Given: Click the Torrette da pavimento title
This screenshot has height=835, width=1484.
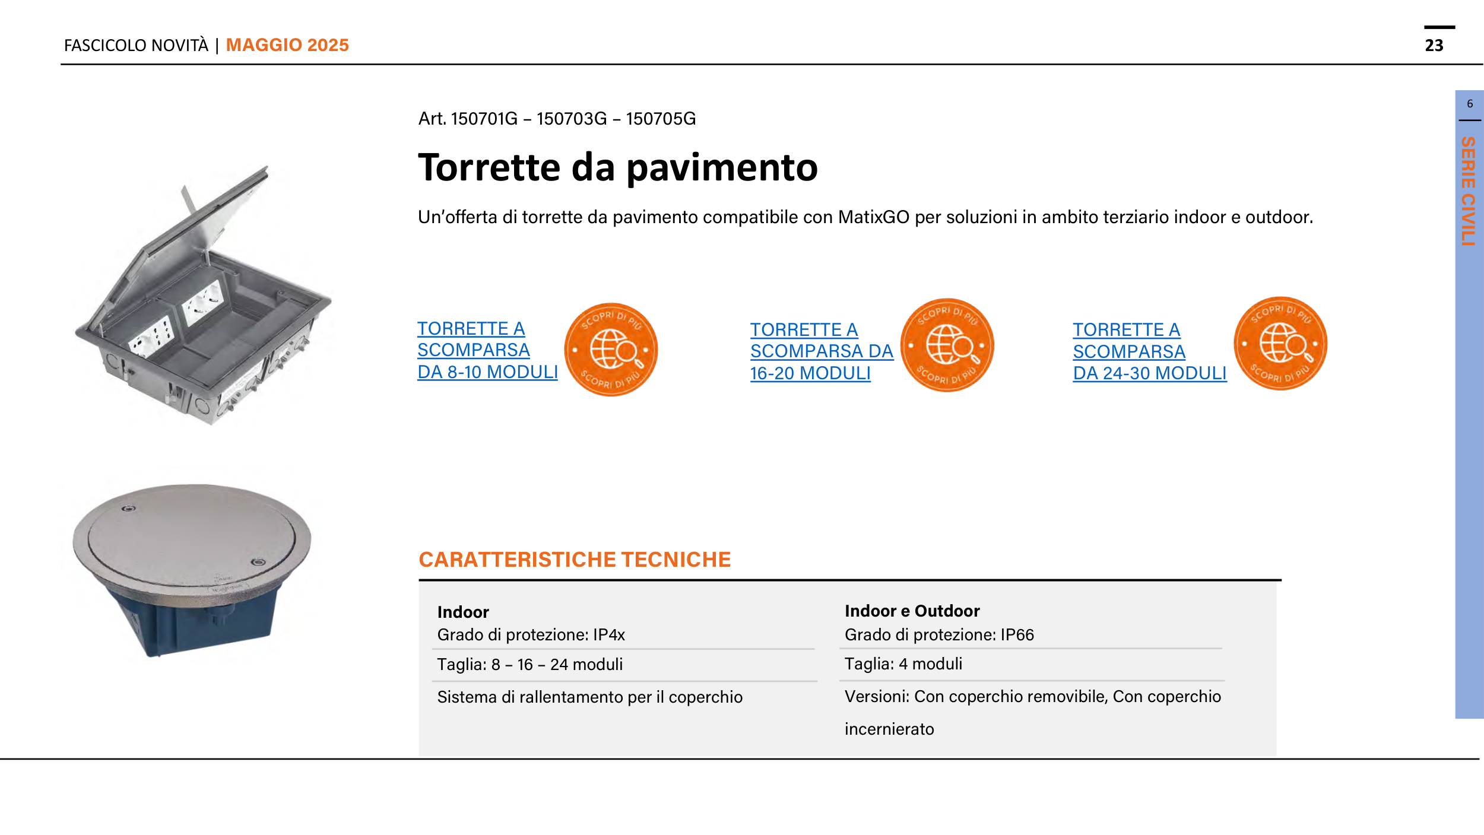Looking at the screenshot, I should (x=617, y=167).
